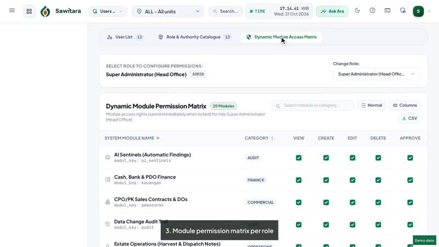Click the CPO/PK Sales Contracts row icon
Viewport: 439px width, 247px height.
(x=108, y=202)
